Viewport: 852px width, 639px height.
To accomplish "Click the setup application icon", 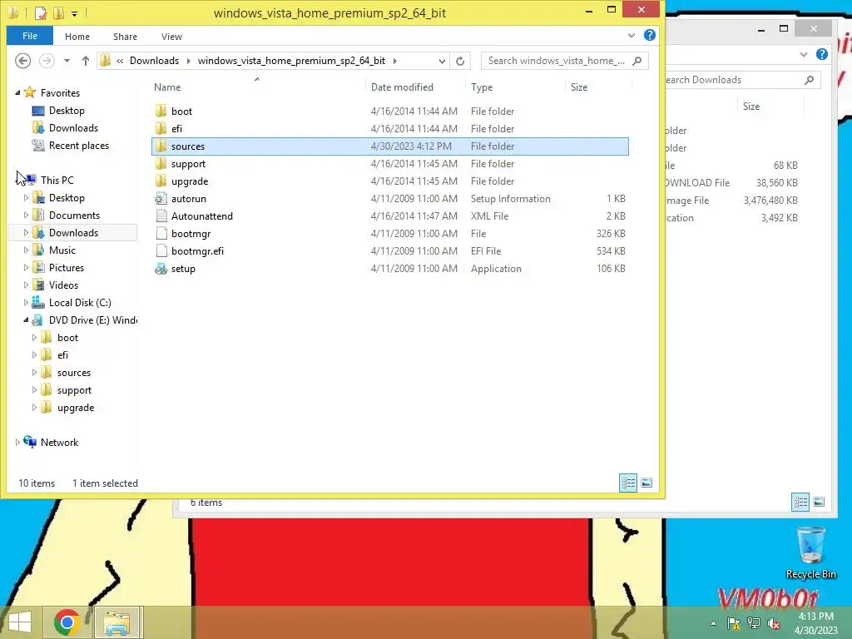I will tap(161, 269).
